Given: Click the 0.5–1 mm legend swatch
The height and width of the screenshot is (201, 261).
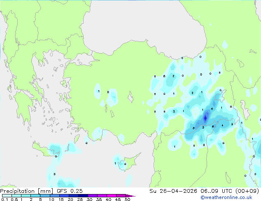Looking at the screenshot, I should coord(16,196).
